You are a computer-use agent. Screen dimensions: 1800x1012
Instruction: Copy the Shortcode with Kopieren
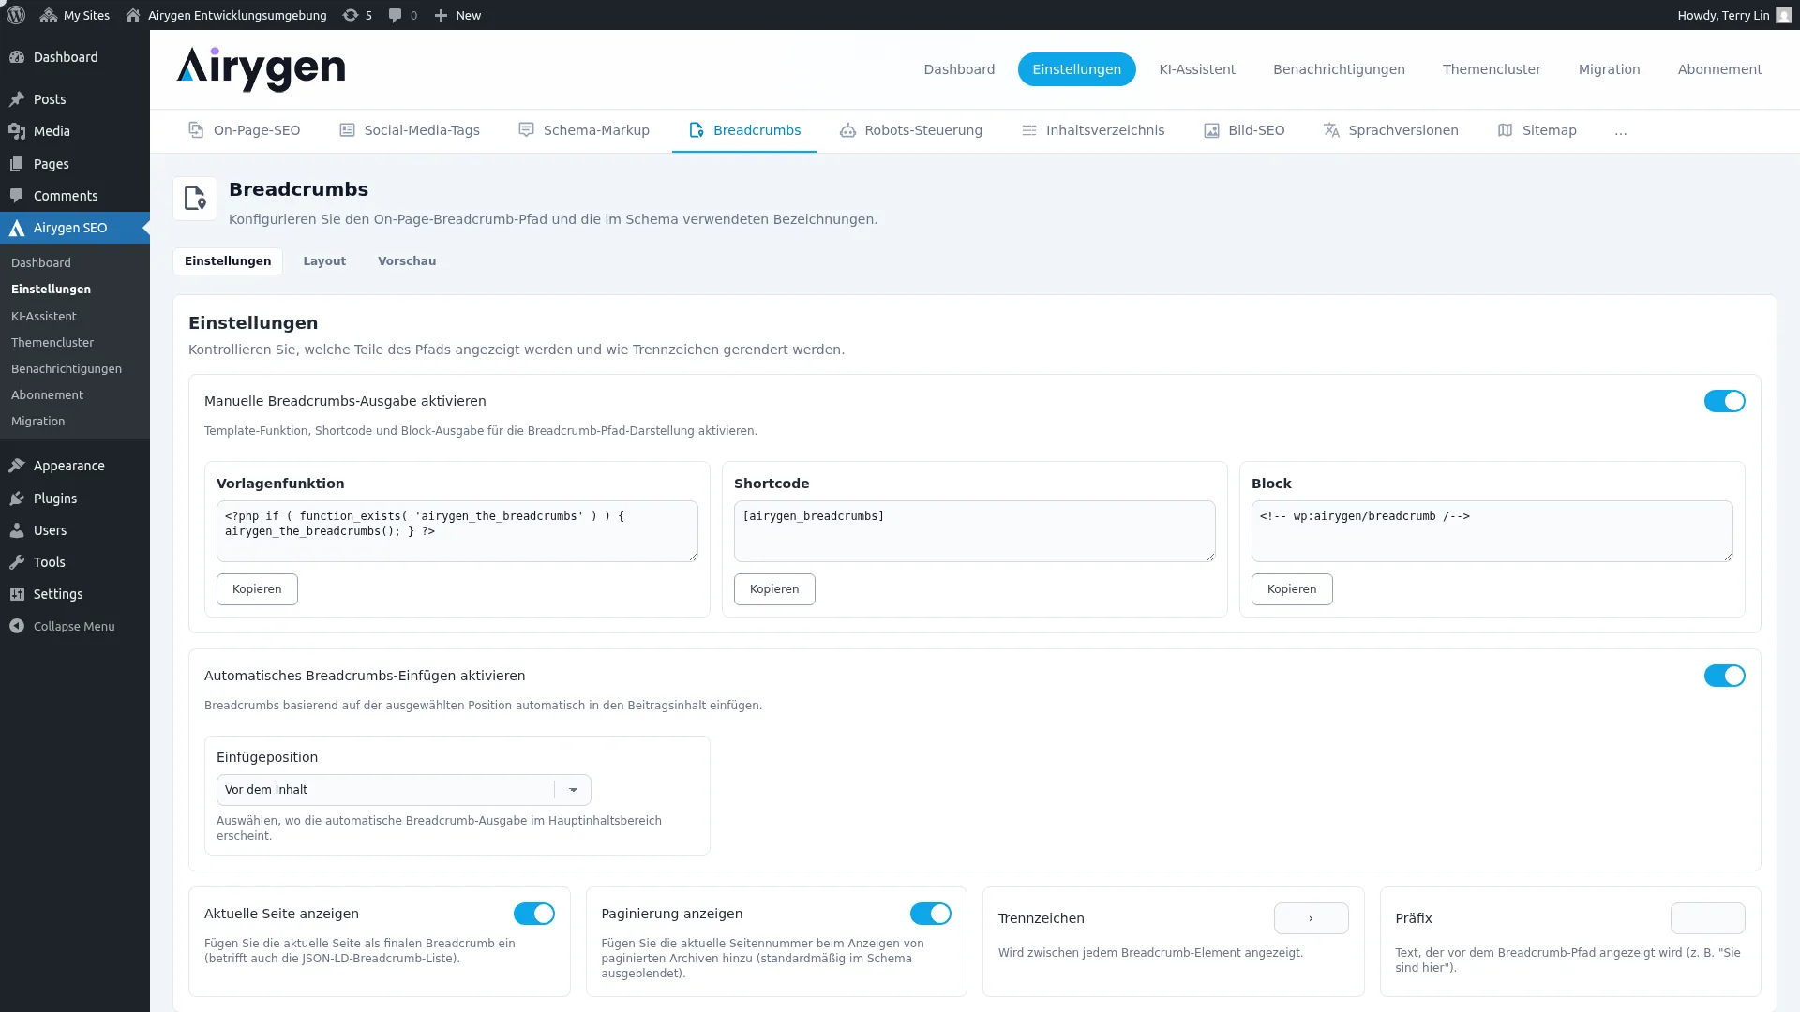[774, 589]
